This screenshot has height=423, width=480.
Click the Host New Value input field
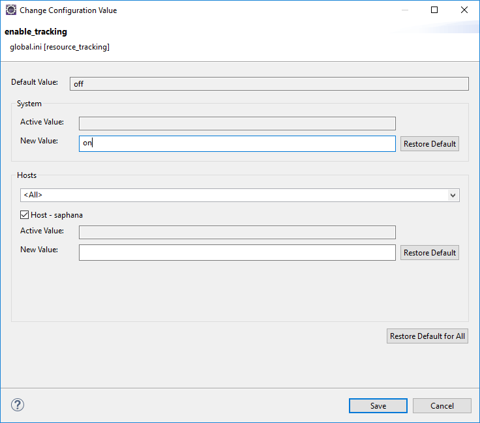point(237,252)
